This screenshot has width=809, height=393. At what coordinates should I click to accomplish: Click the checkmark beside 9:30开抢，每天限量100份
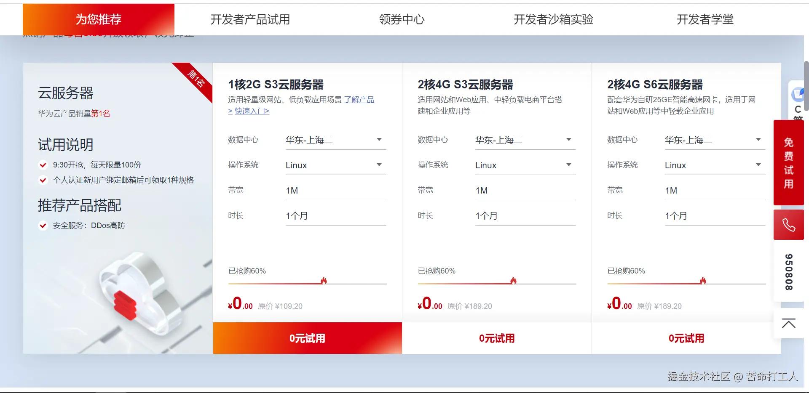coord(43,165)
